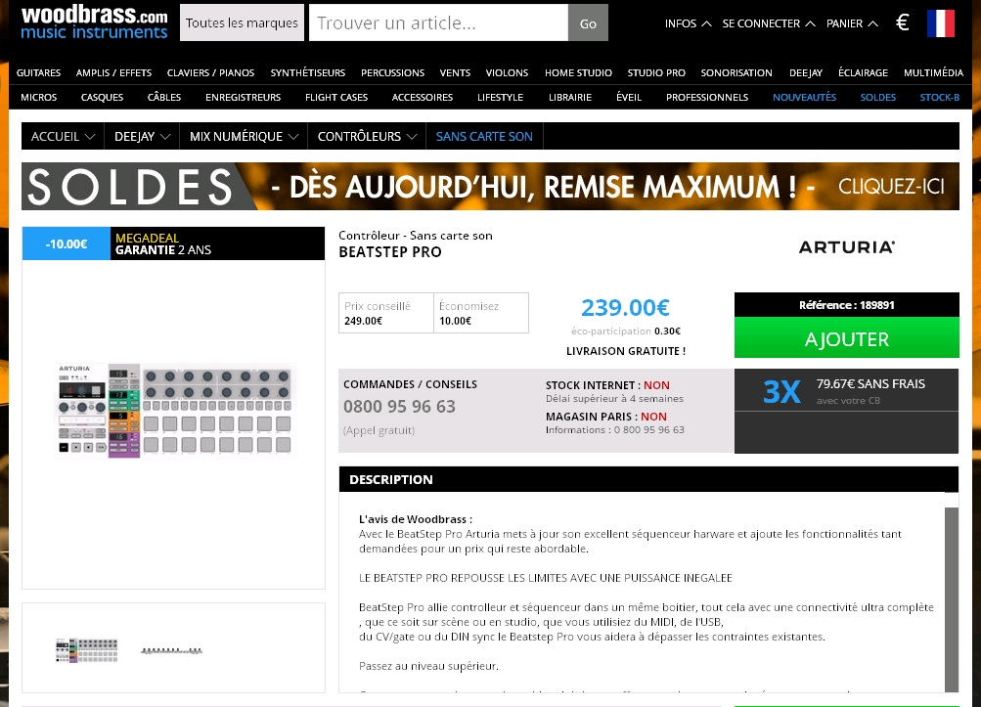Click LIVRAISON GRATUITE text

[x=626, y=351]
